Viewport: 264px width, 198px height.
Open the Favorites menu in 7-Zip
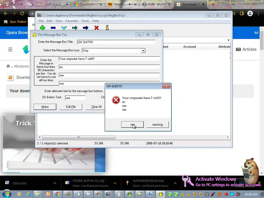click(x=72, y=21)
